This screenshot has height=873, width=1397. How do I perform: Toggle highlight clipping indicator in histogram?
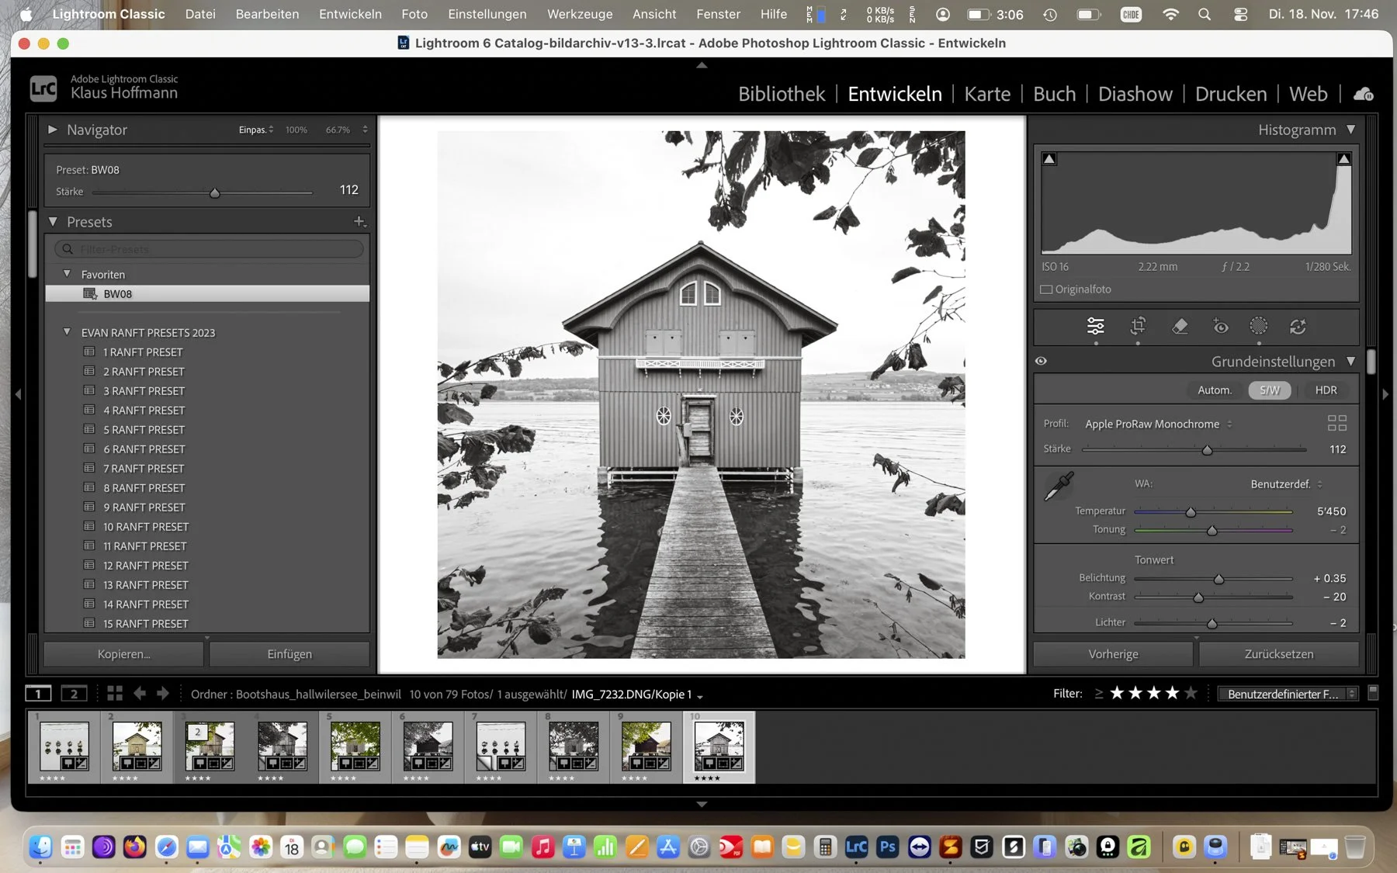(x=1343, y=159)
